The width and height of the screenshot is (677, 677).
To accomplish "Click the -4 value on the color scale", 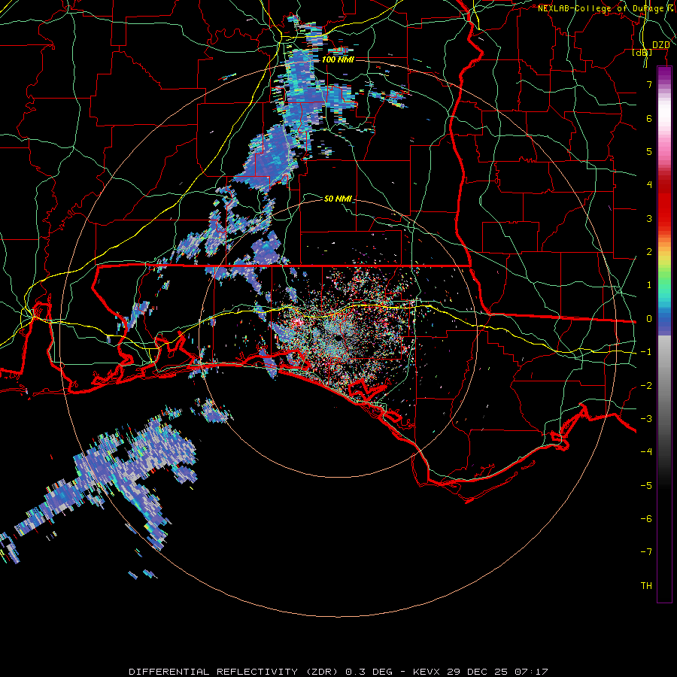I will tap(646, 452).
